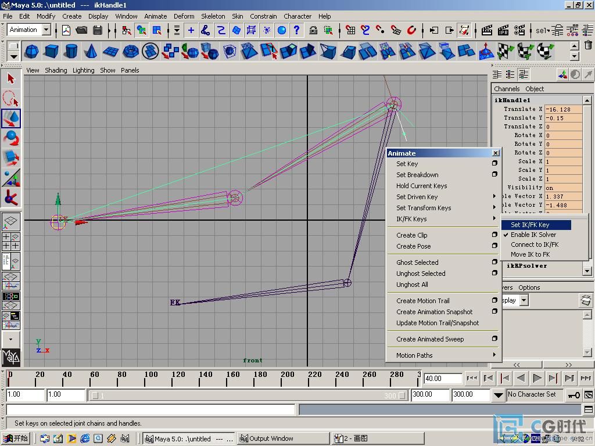Image resolution: width=595 pixels, height=446 pixels.
Task: Close the torn-off Animate menu
Action: tap(496, 153)
